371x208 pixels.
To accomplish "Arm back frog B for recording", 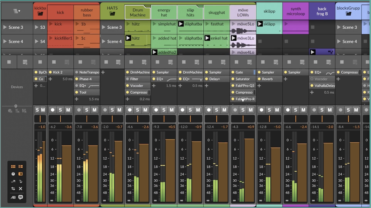I will tap(314, 110).
